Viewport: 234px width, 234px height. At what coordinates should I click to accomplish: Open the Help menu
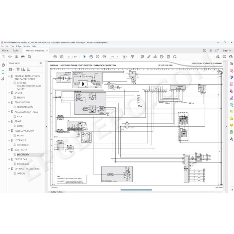34,46
